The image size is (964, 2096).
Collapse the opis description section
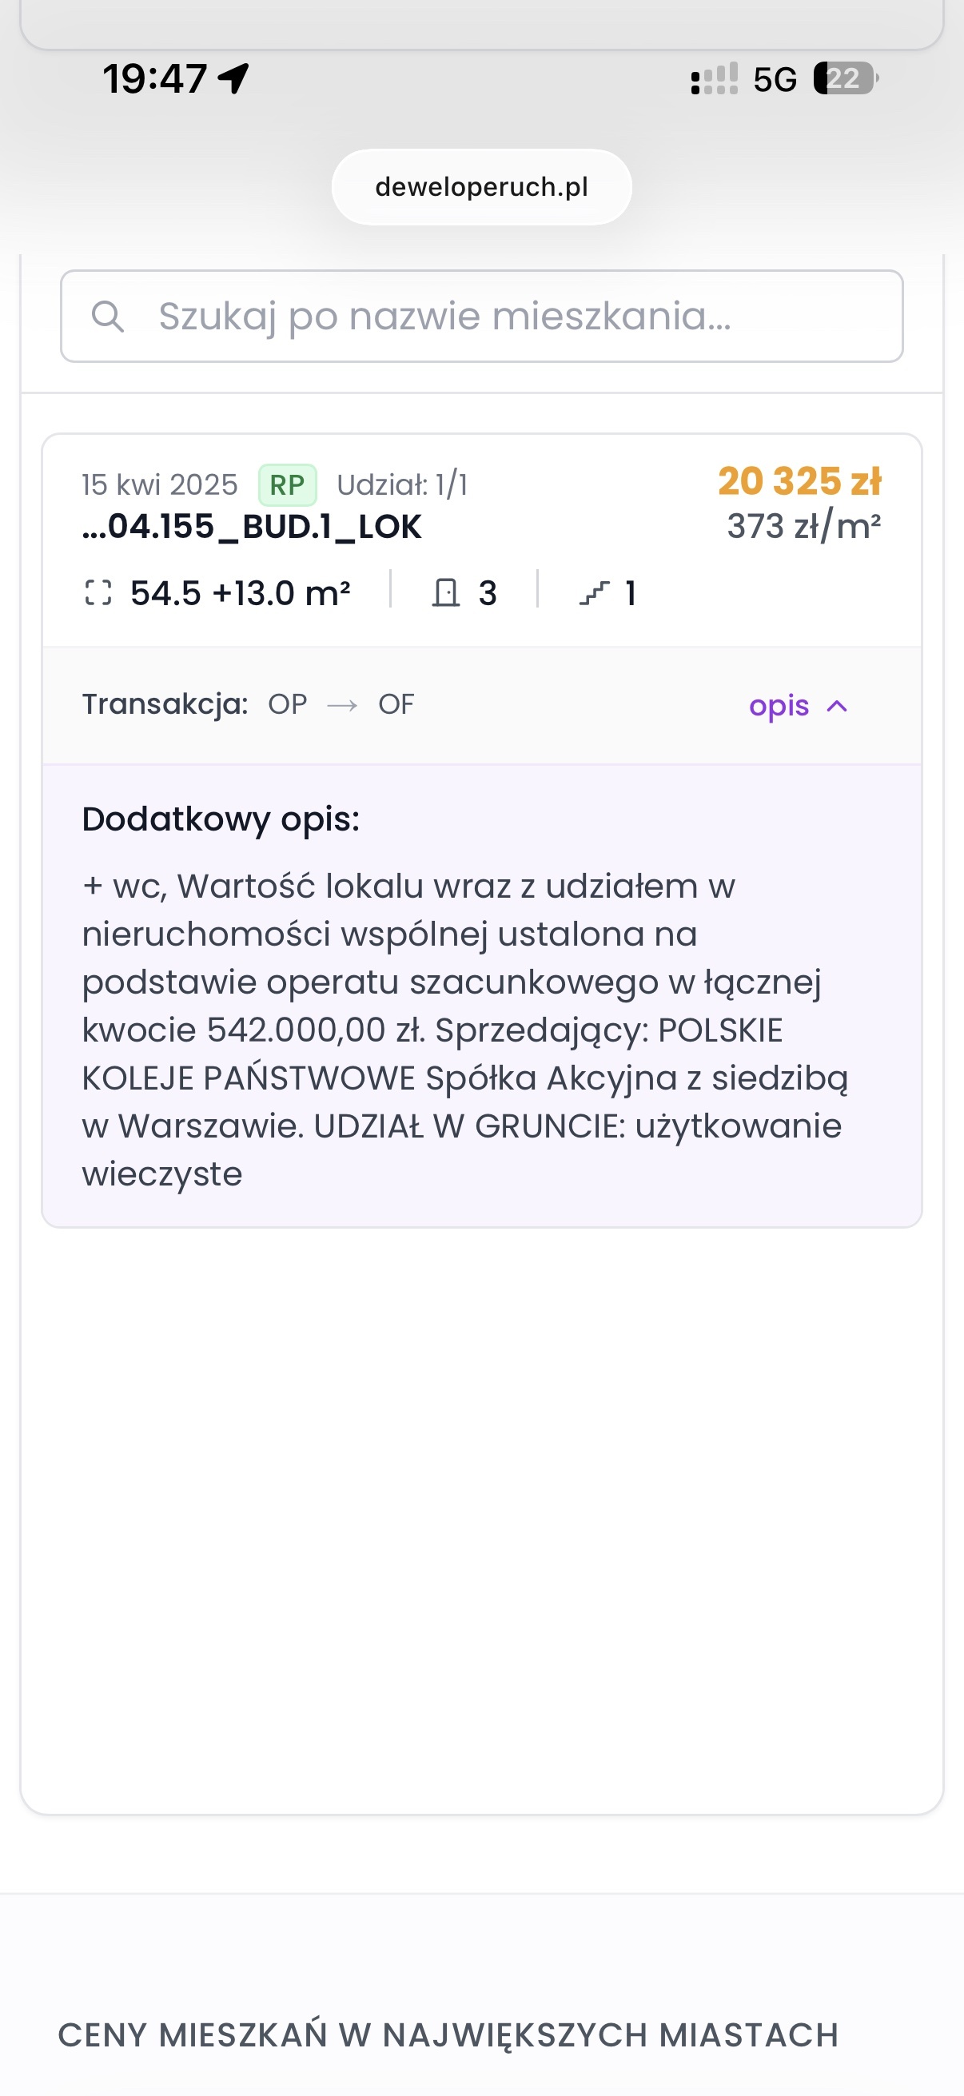(779, 705)
